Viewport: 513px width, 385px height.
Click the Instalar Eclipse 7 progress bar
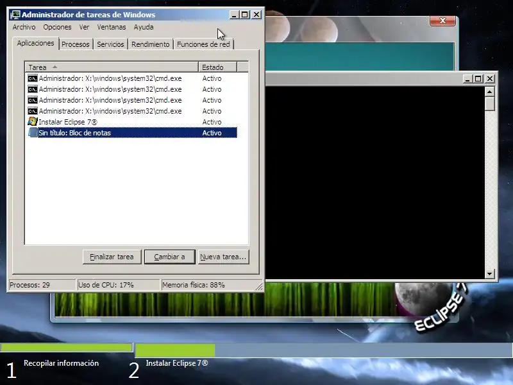[324, 350]
